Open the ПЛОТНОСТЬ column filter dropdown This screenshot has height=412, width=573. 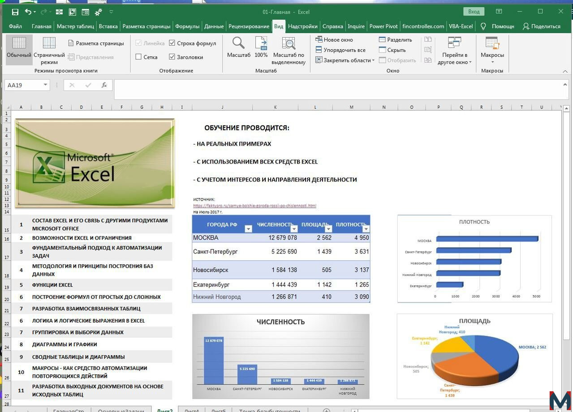click(x=366, y=229)
